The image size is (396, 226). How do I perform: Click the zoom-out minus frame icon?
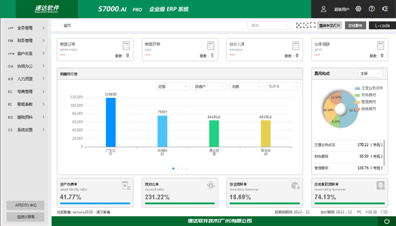pyautogui.click(x=305, y=25)
